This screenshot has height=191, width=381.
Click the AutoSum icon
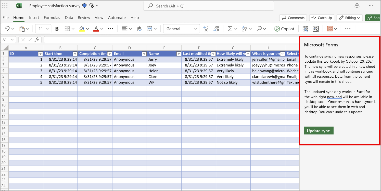click(230, 29)
